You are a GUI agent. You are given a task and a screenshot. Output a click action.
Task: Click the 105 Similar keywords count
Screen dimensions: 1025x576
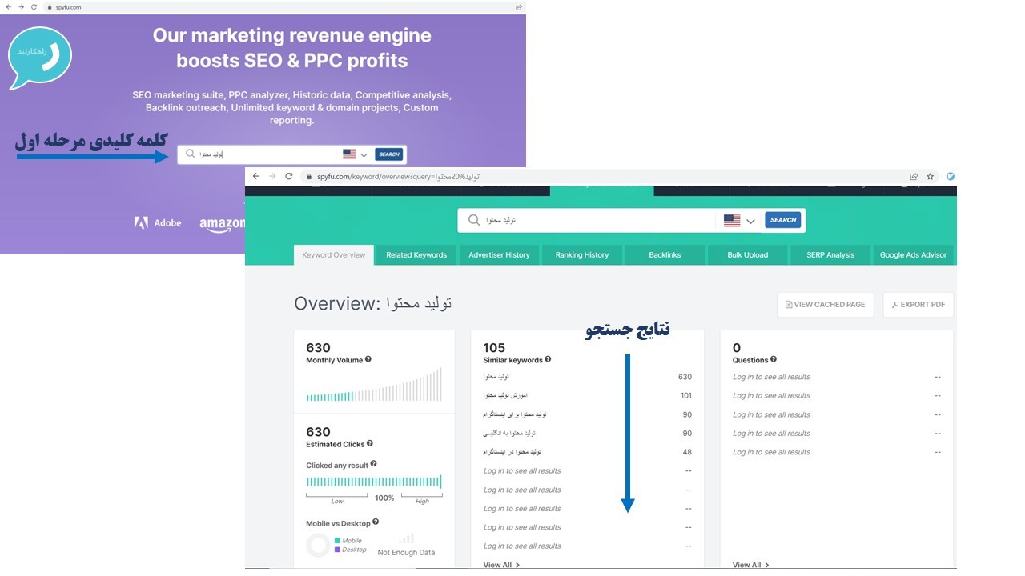pyautogui.click(x=494, y=348)
